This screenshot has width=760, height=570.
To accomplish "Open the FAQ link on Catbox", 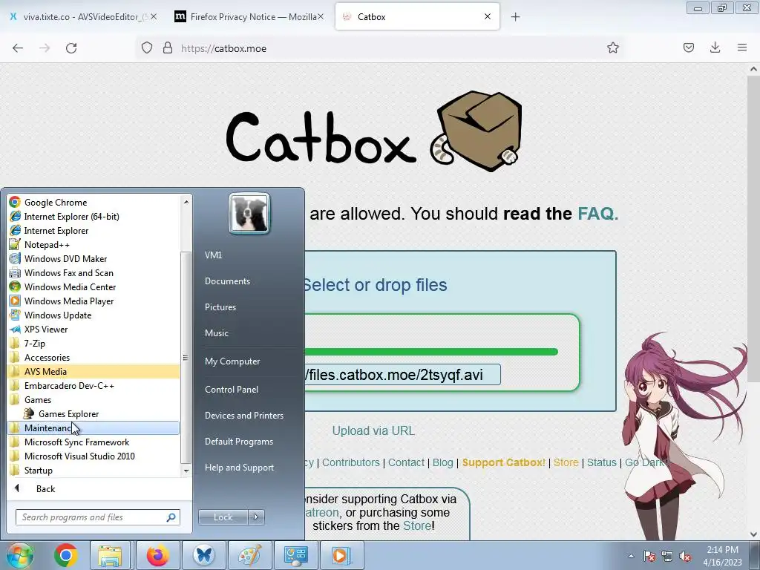I will pyautogui.click(x=597, y=214).
